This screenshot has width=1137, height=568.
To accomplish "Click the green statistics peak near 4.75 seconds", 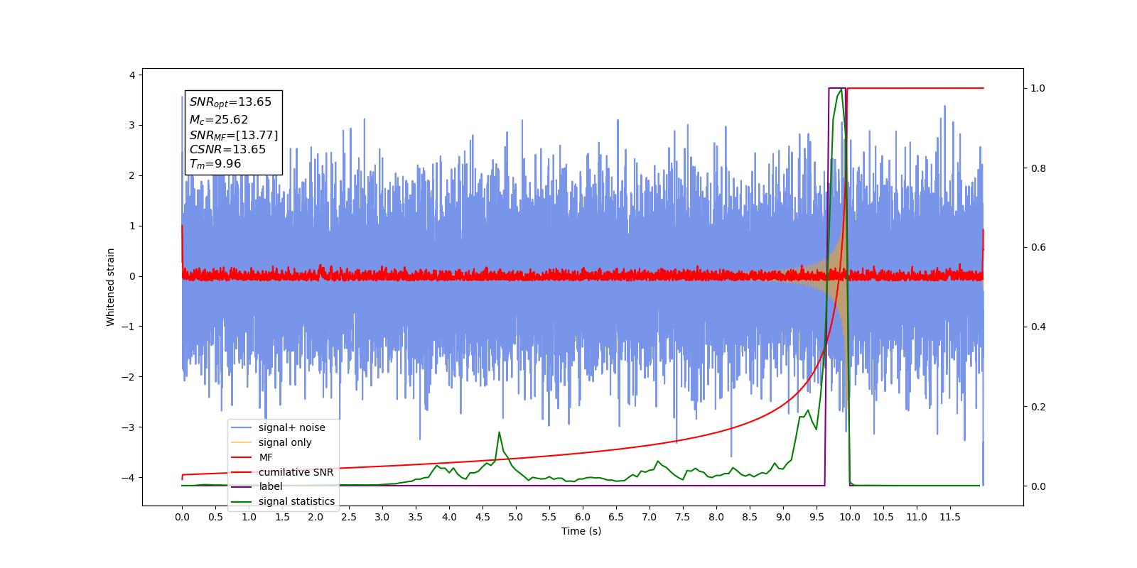I will (499, 432).
